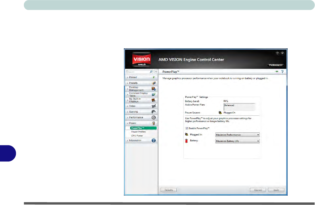
Task: Collapse the sidebar with double-arrow button
Action: click(156, 72)
